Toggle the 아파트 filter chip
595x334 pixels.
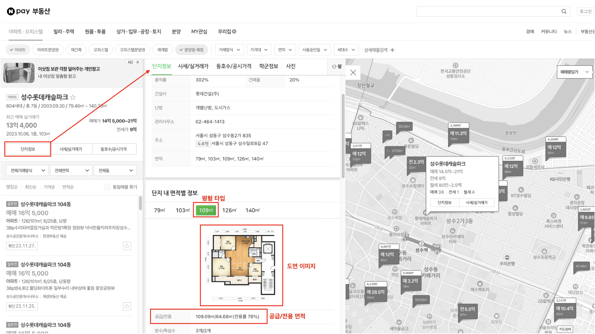point(18,50)
